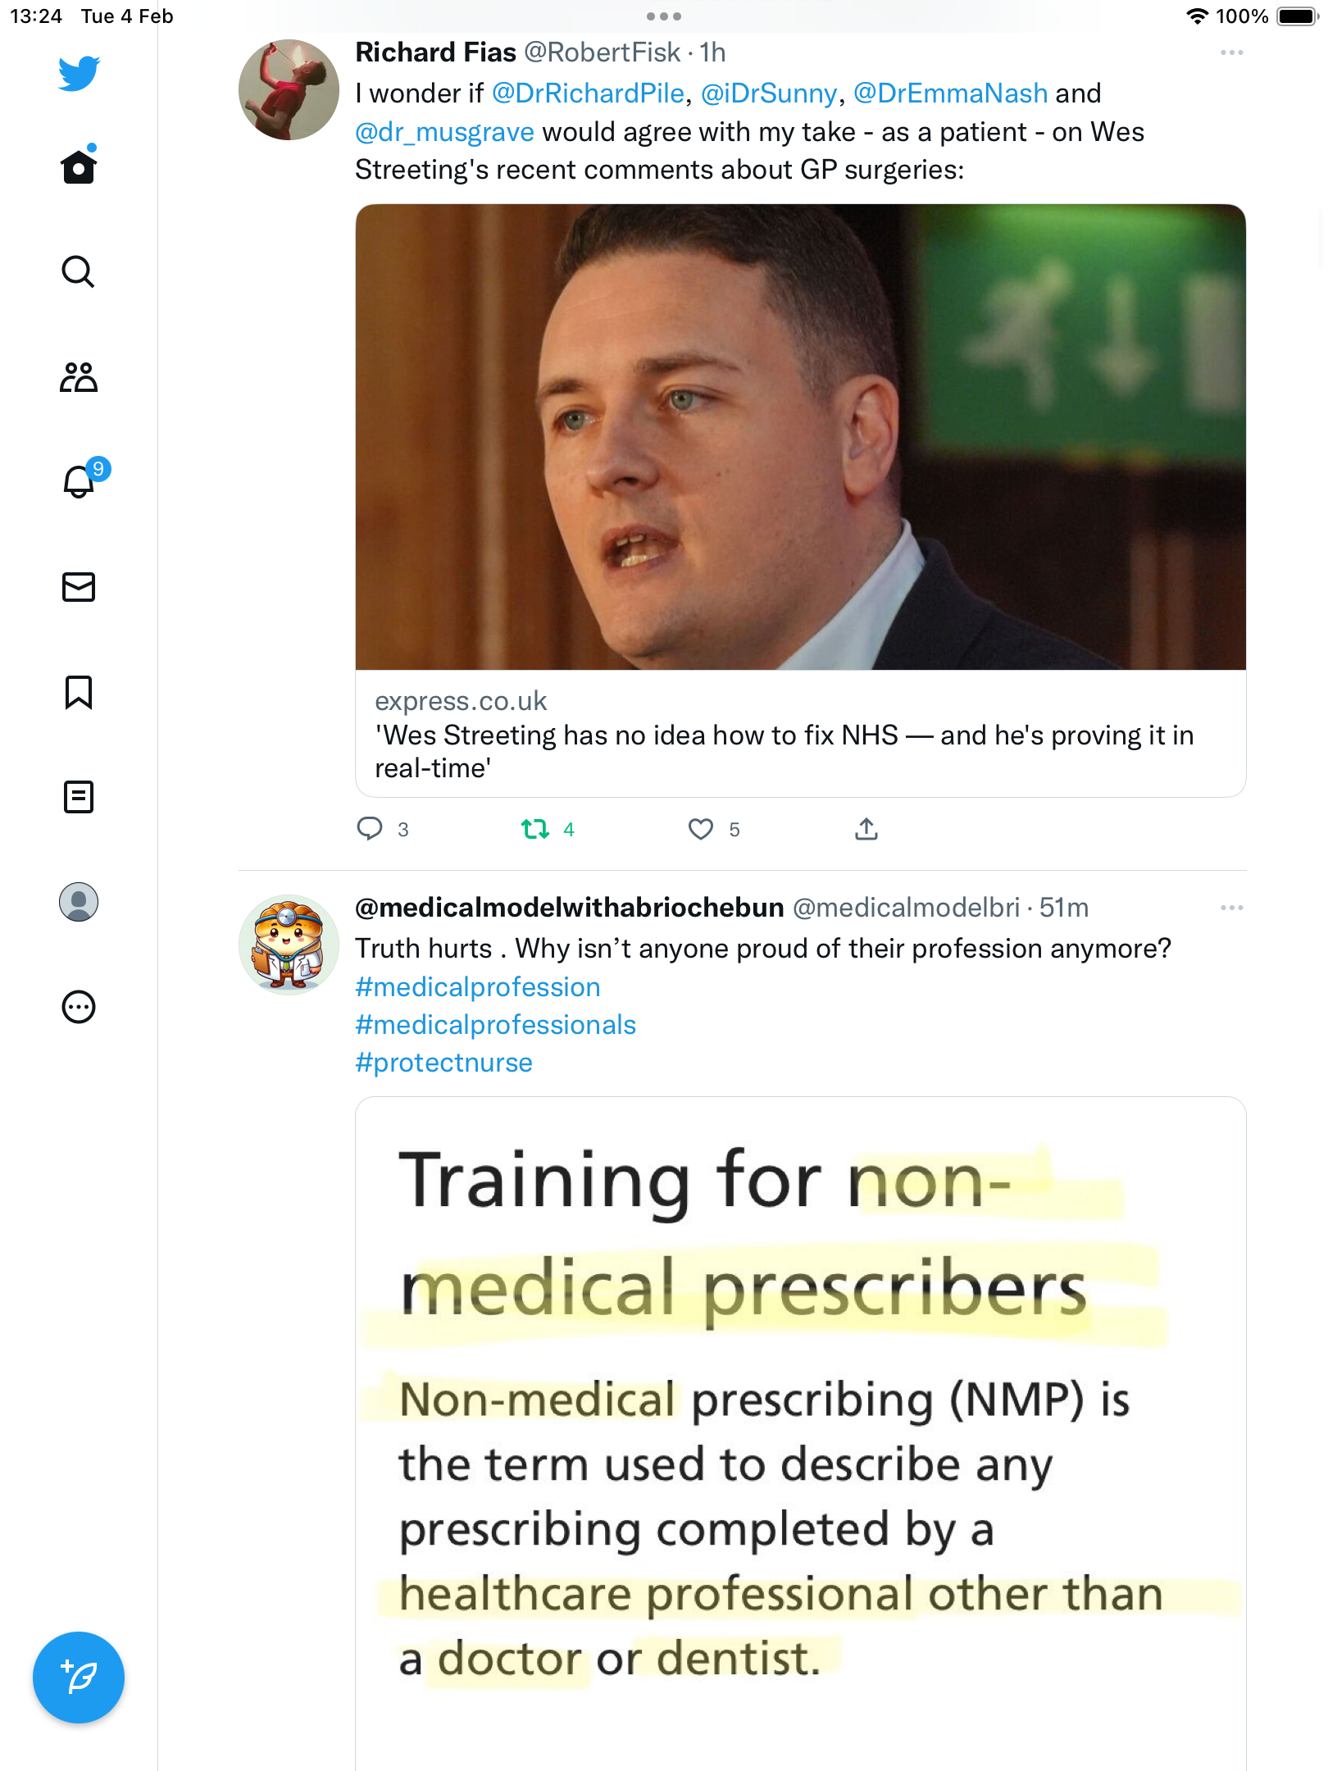The height and width of the screenshot is (1771, 1328).
Task: Compose a new tweet with the blue button
Action: tap(79, 1678)
